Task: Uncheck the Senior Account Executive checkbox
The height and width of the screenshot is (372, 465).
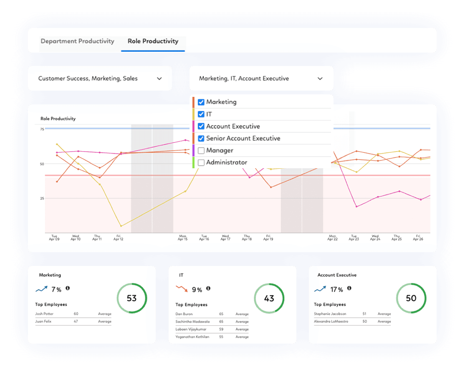Action: (x=201, y=139)
